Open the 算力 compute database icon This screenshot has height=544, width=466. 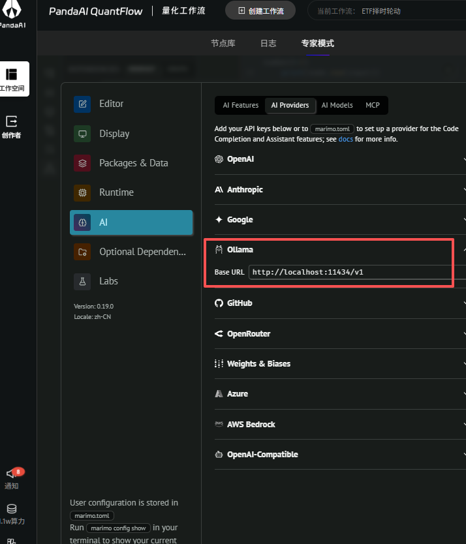(x=12, y=509)
